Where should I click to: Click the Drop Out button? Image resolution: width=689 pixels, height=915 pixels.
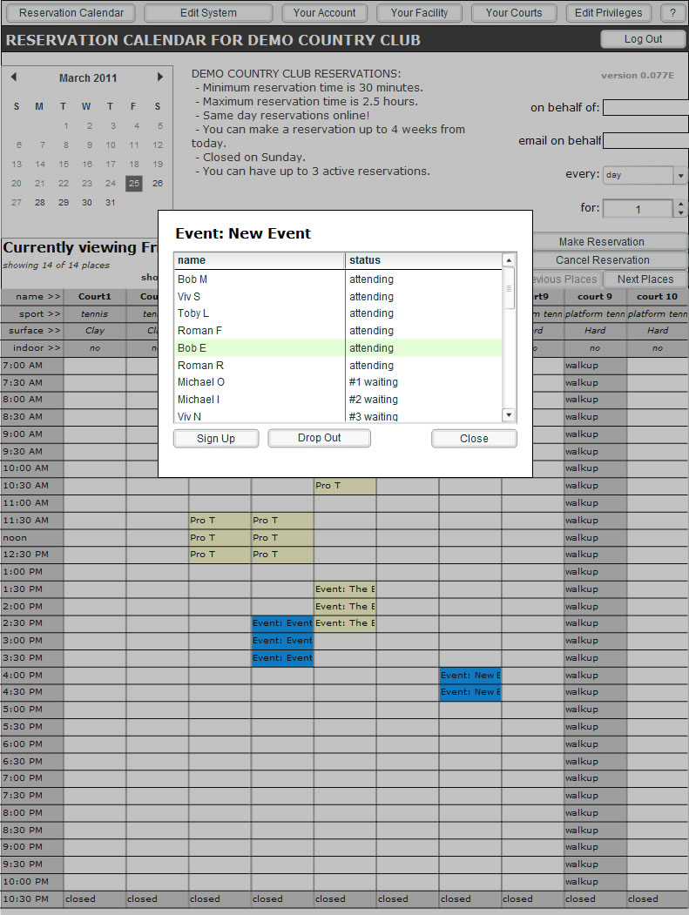pos(319,438)
